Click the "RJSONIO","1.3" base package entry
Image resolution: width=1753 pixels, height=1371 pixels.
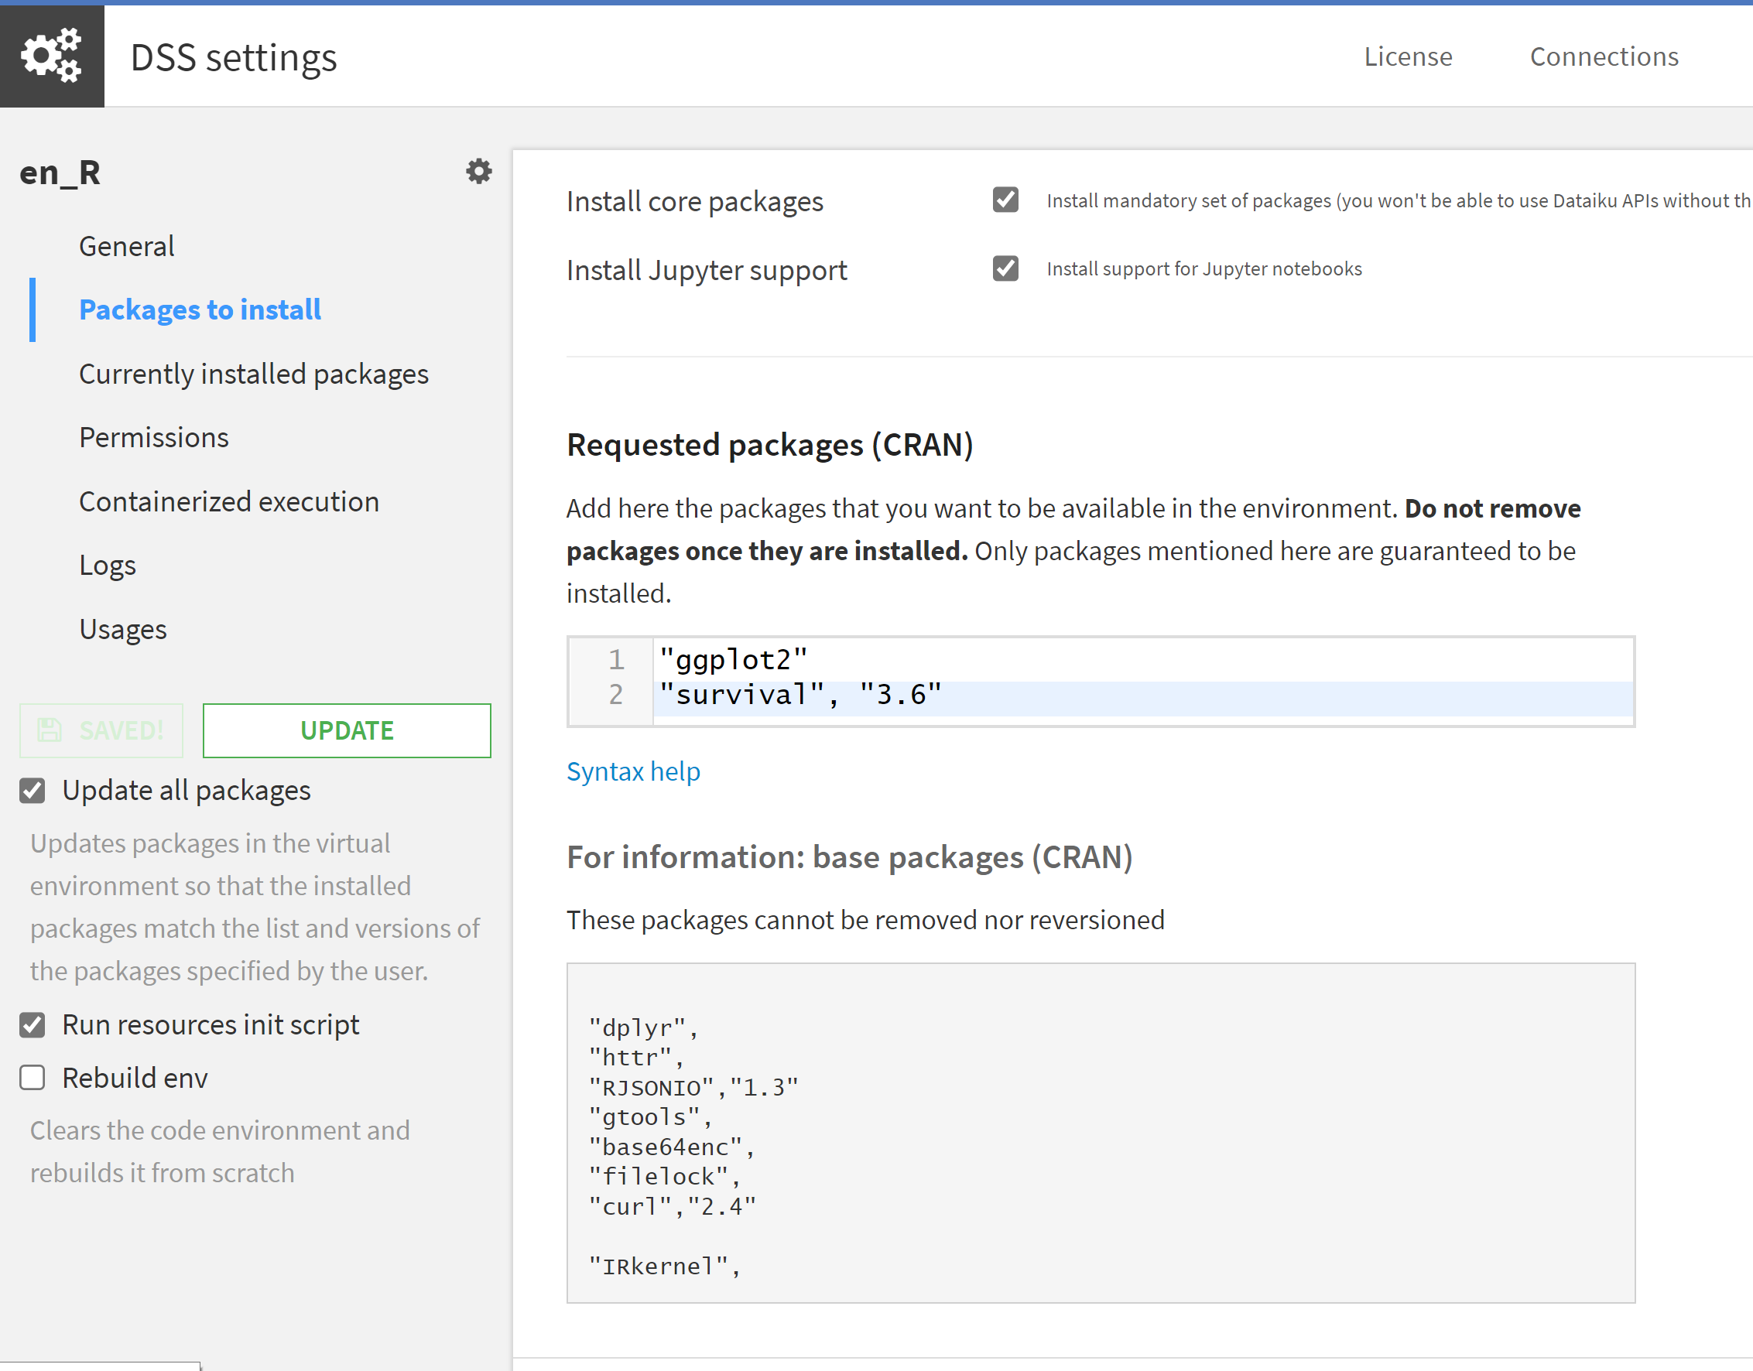tap(693, 1088)
